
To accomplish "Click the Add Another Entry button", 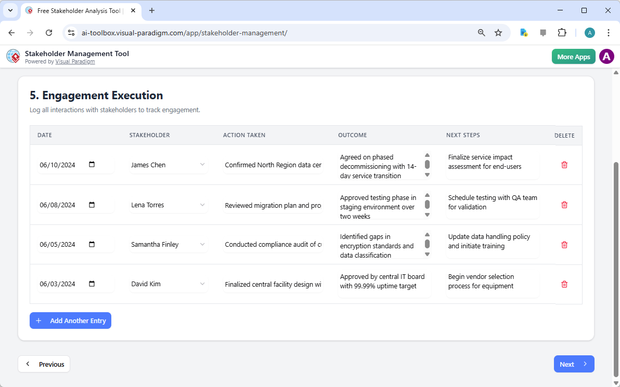I will 70,321.
